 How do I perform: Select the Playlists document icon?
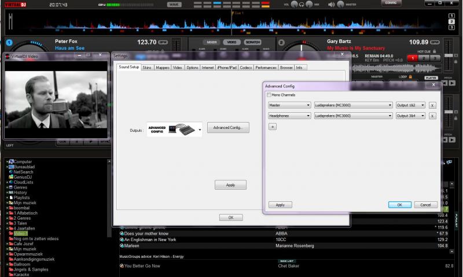coord(11,198)
